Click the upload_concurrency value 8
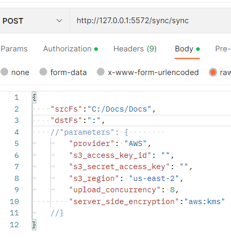231x238 pixels. [x=172, y=190]
